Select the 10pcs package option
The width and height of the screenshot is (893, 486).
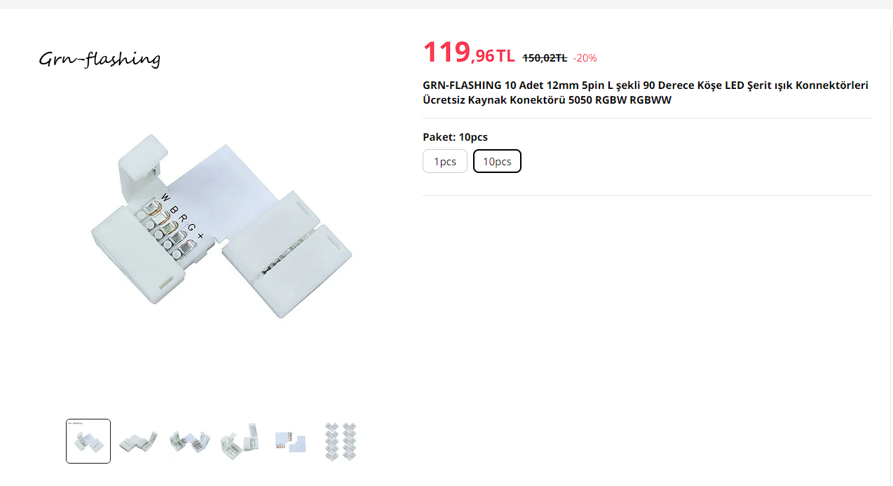coord(497,161)
